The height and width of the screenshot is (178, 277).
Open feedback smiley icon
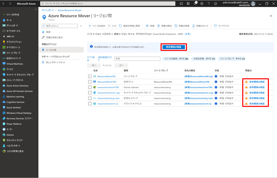(x=216, y=4)
